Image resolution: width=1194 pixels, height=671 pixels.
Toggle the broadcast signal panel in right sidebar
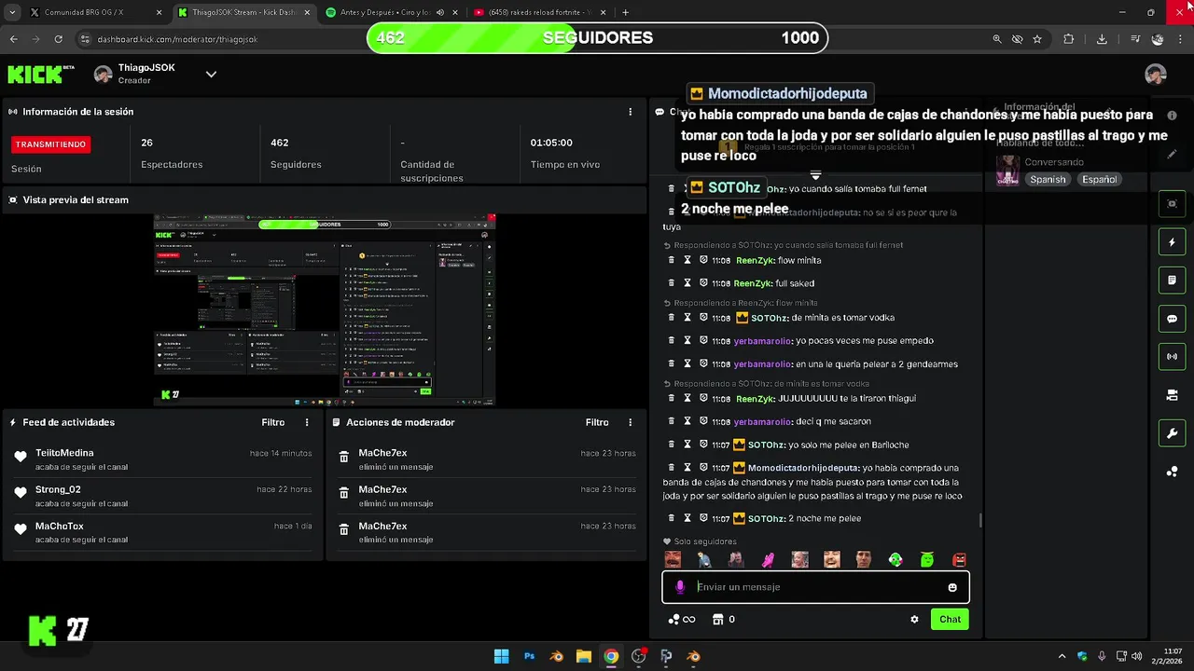[1173, 357]
